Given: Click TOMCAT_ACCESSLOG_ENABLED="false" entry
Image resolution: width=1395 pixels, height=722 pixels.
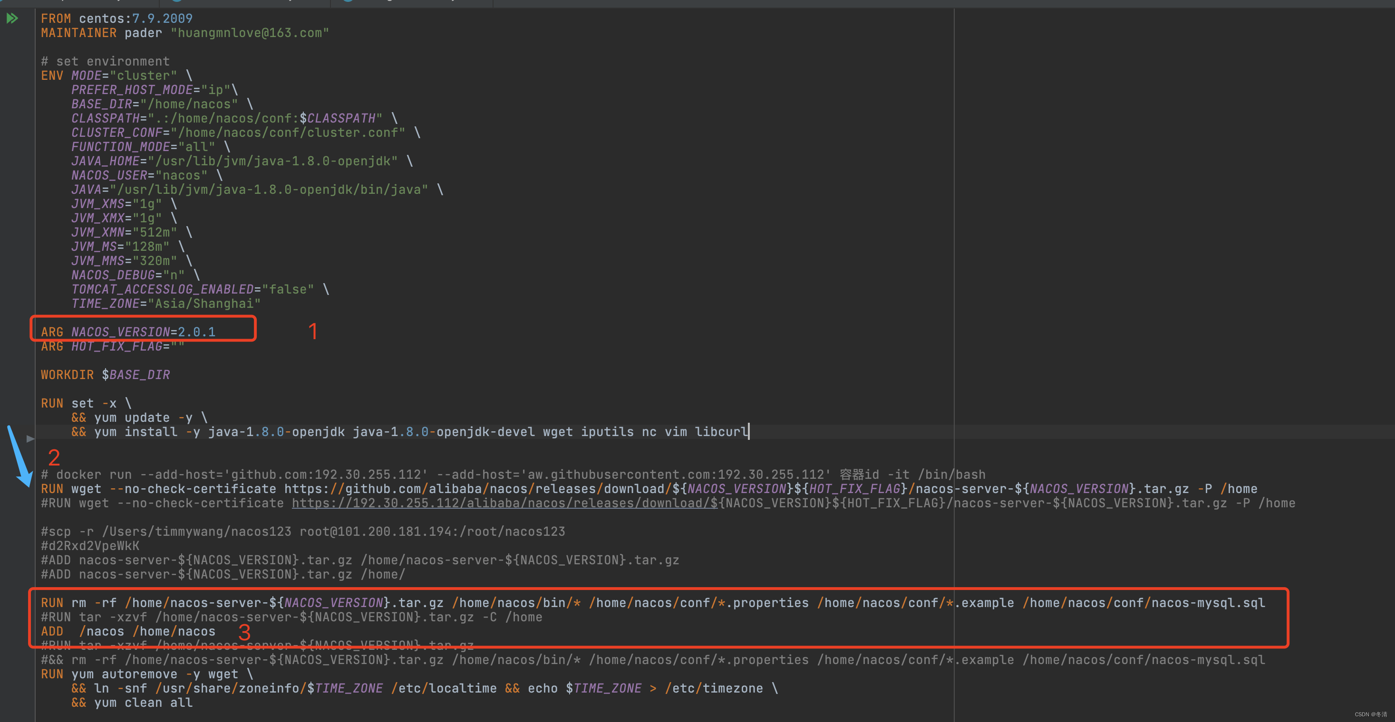Looking at the screenshot, I should tap(200, 289).
